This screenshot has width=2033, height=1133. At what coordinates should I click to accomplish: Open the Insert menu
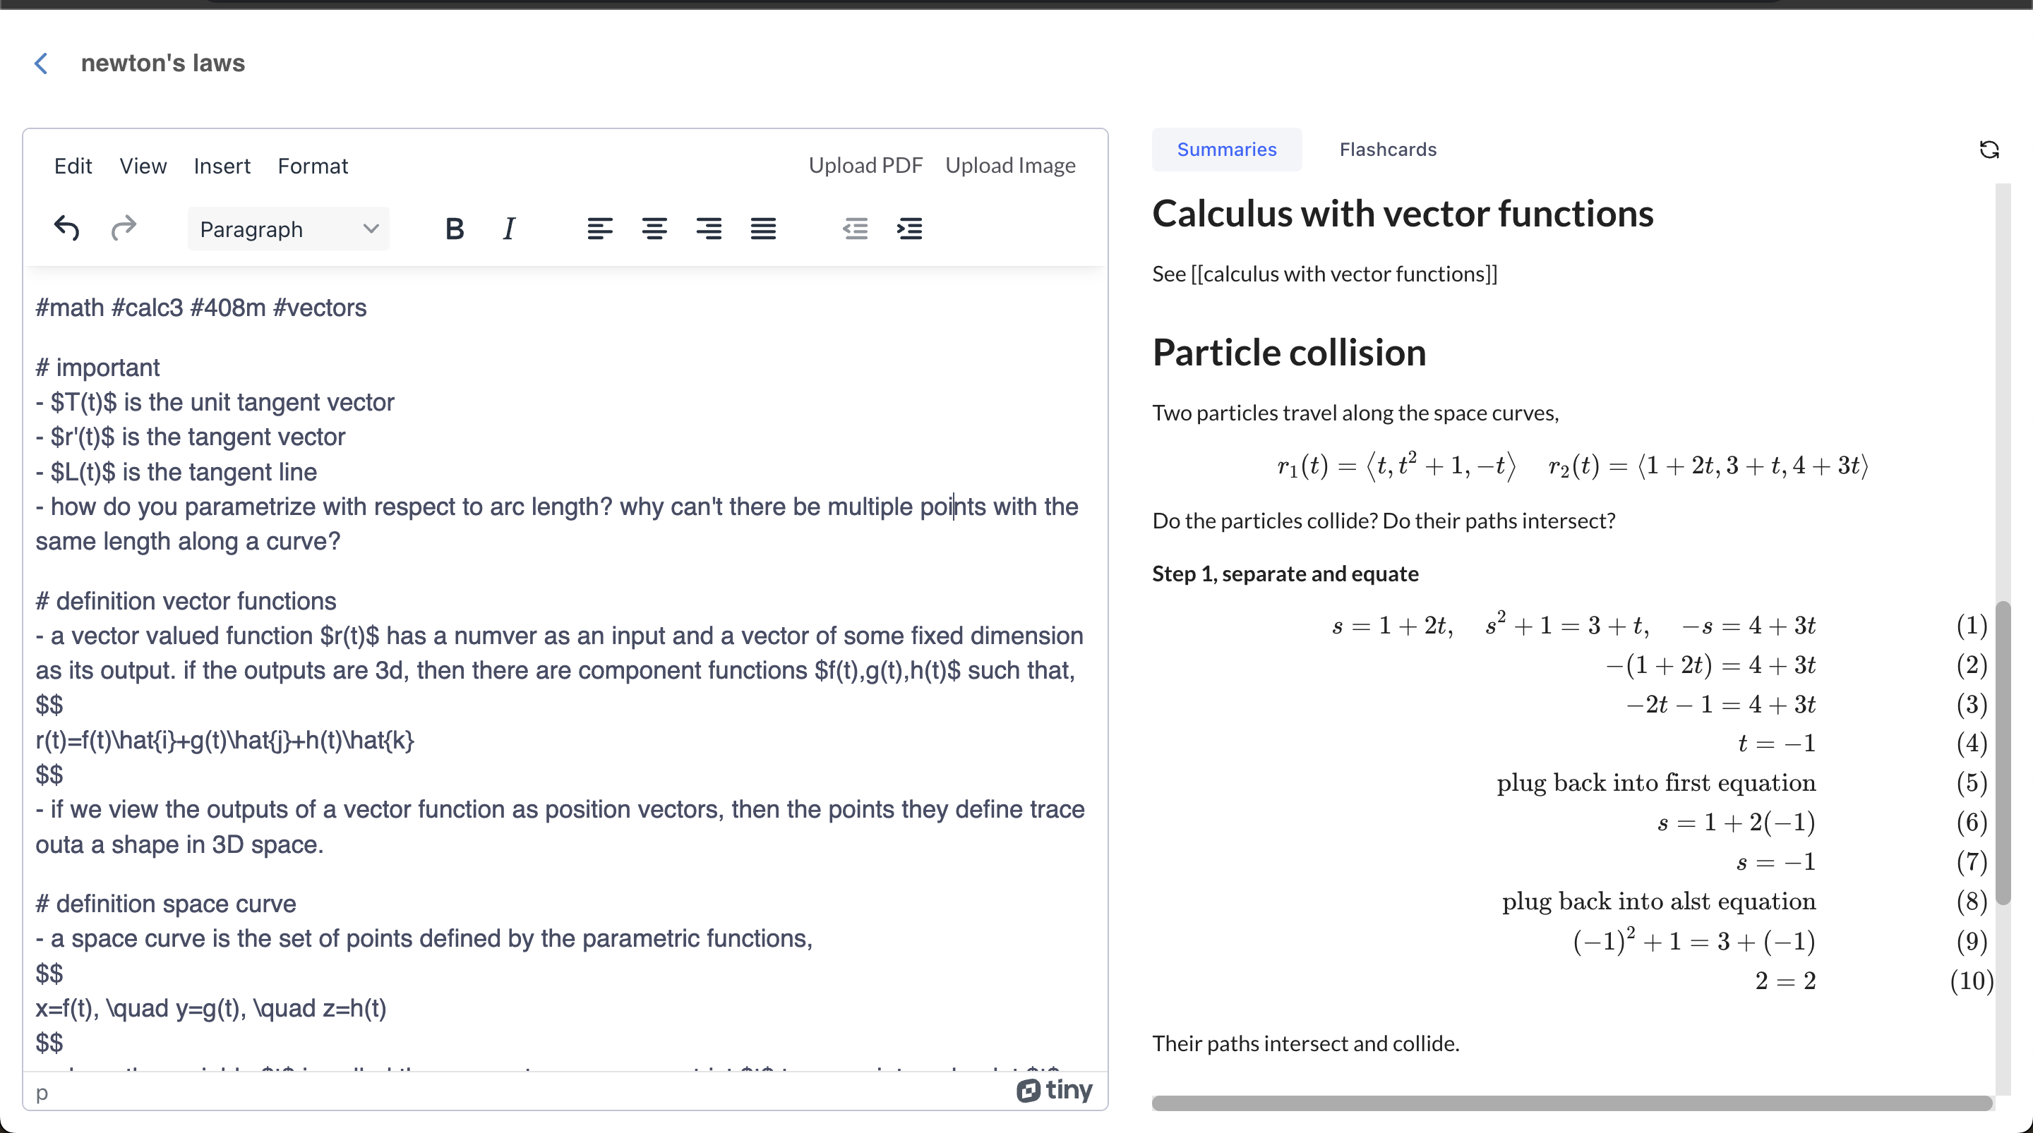[222, 166]
